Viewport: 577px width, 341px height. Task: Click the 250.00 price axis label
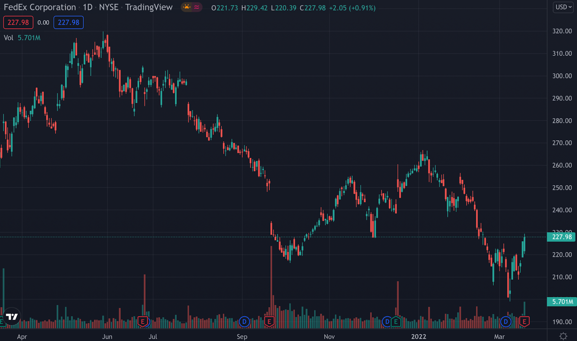click(x=562, y=187)
